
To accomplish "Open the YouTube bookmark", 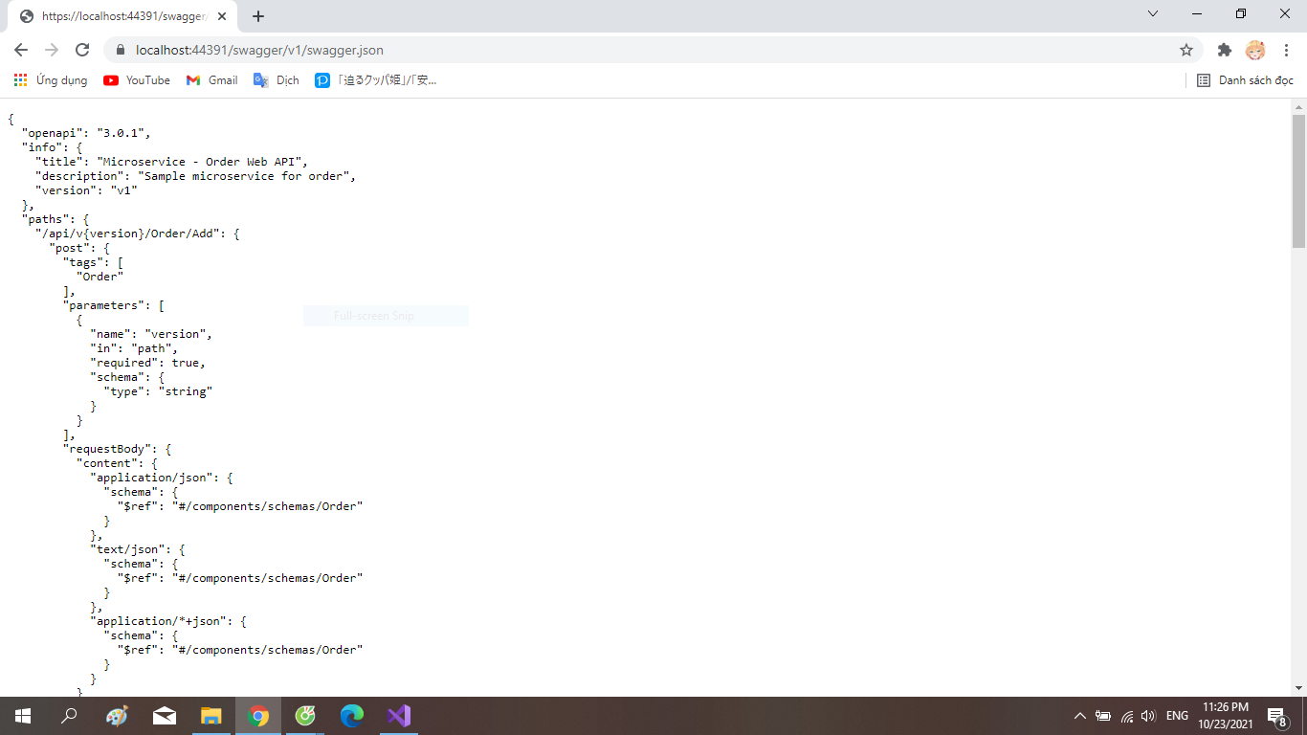I will coord(136,80).
